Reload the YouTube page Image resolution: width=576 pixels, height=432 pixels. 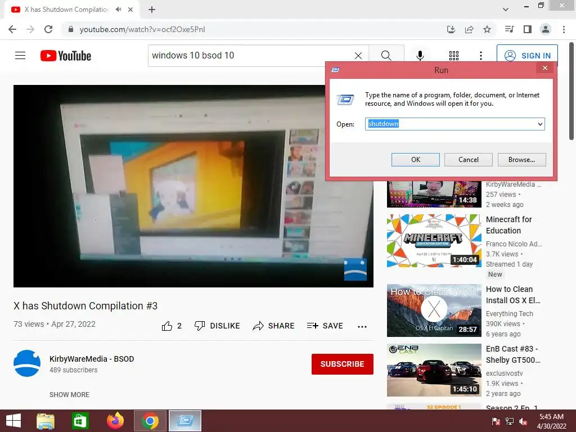point(48,29)
